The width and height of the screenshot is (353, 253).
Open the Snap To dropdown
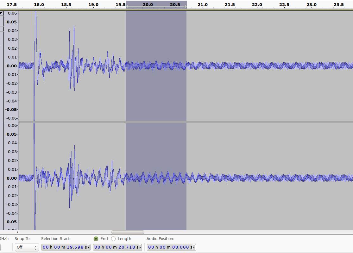[x=27, y=247]
